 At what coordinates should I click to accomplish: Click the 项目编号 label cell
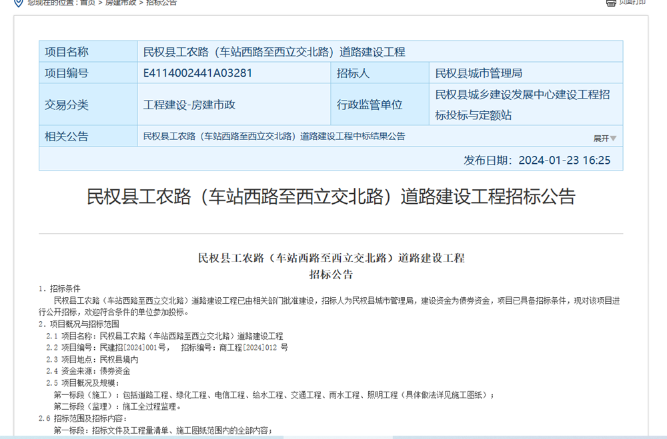tap(88, 73)
